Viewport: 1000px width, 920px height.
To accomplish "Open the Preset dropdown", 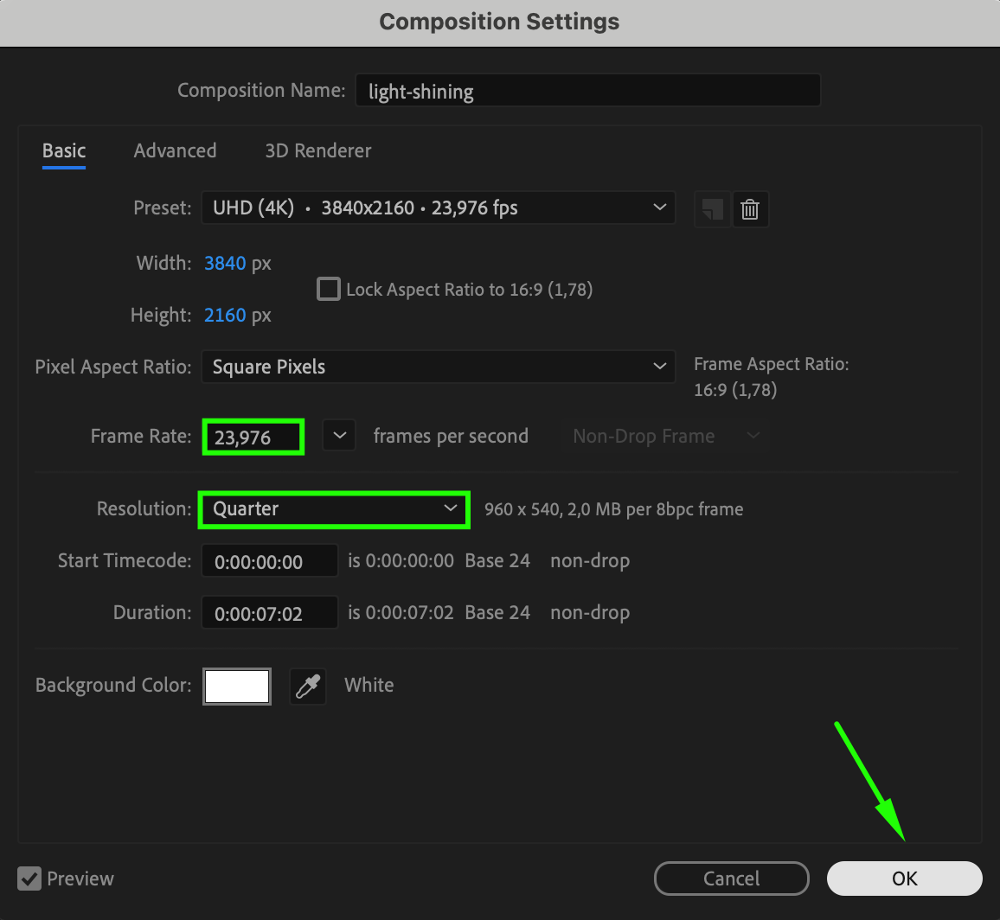I will point(438,208).
